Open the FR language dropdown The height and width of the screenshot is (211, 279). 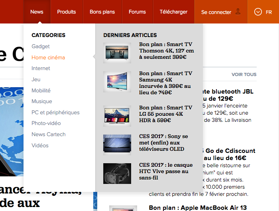(263, 12)
